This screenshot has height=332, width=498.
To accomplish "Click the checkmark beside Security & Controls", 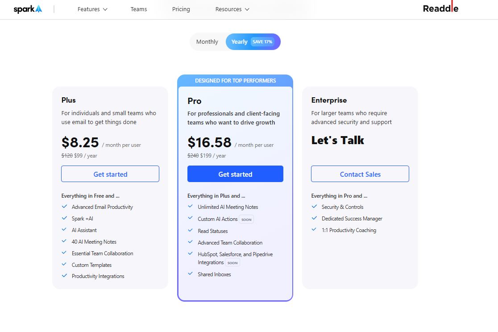I will pyautogui.click(x=314, y=207).
